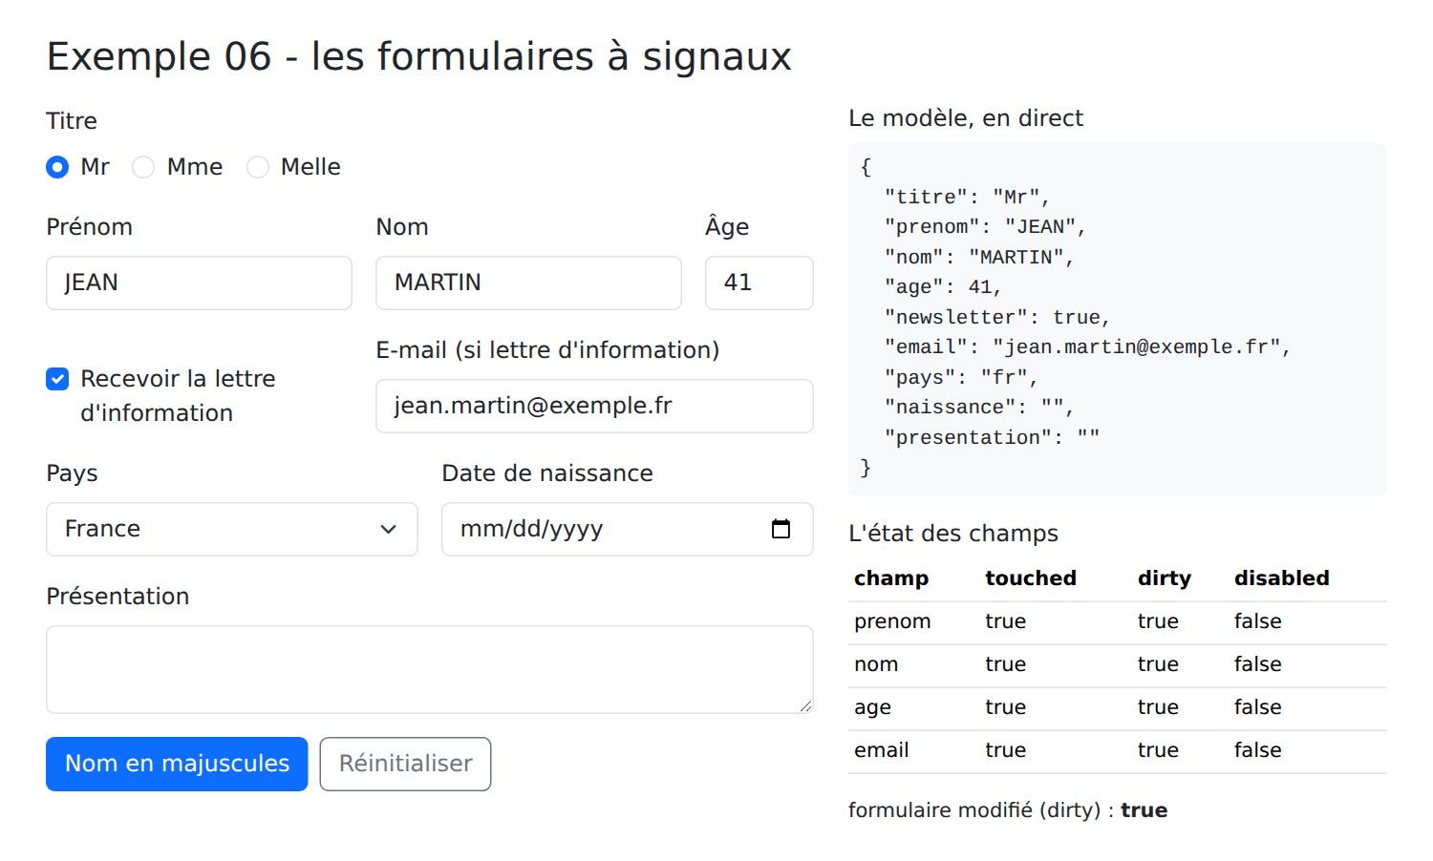
Task: Pick the Melle radio option
Action: 258,167
